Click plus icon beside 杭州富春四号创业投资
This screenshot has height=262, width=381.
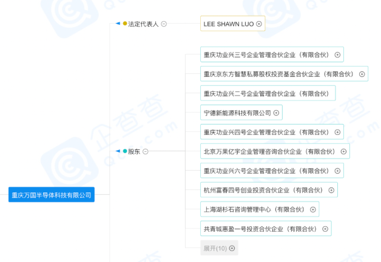coord(331,190)
